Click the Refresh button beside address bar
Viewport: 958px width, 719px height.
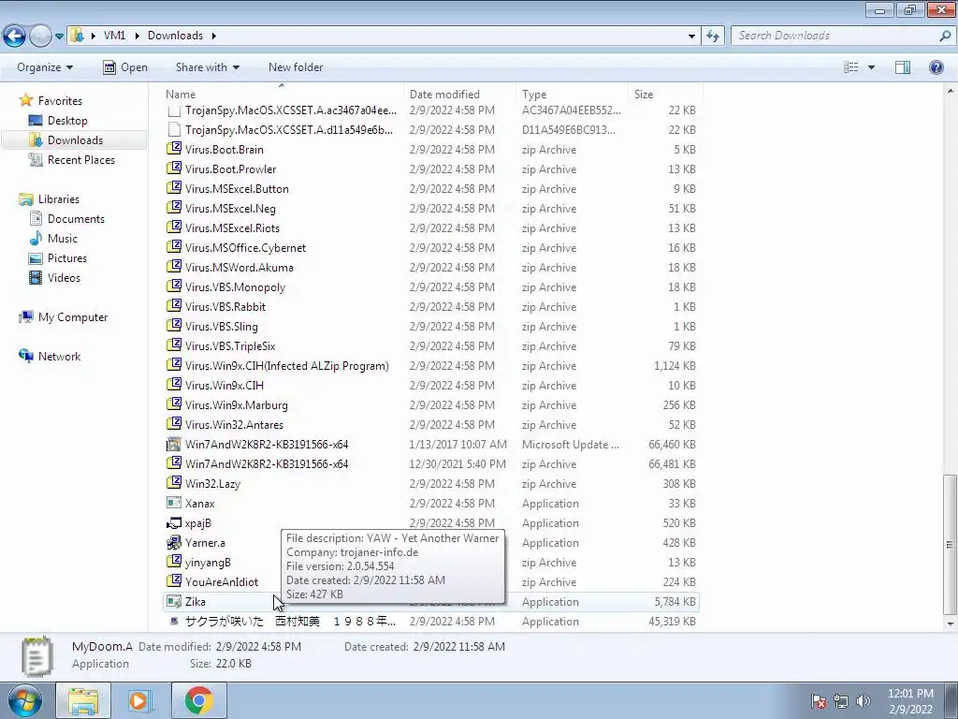[712, 36]
